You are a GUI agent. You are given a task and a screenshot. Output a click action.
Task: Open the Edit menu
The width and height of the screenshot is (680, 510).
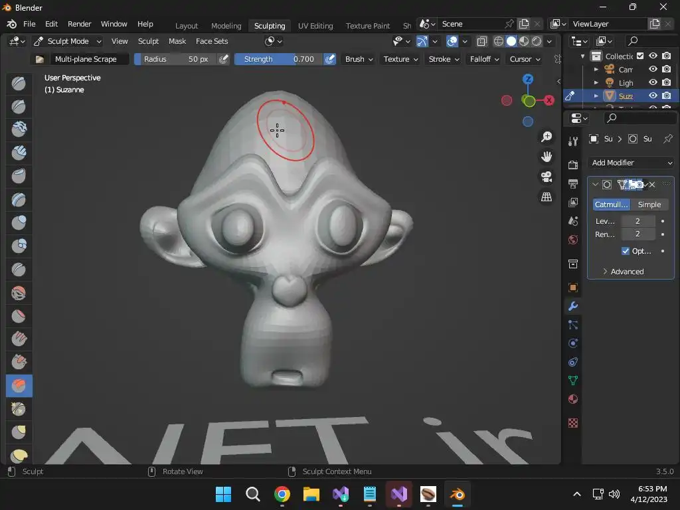point(51,24)
